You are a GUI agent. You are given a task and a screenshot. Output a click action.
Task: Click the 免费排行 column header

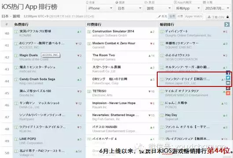pyautogui.click(x=21, y=25)
